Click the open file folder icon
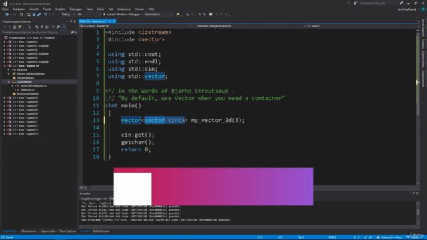 pos(29,15)
